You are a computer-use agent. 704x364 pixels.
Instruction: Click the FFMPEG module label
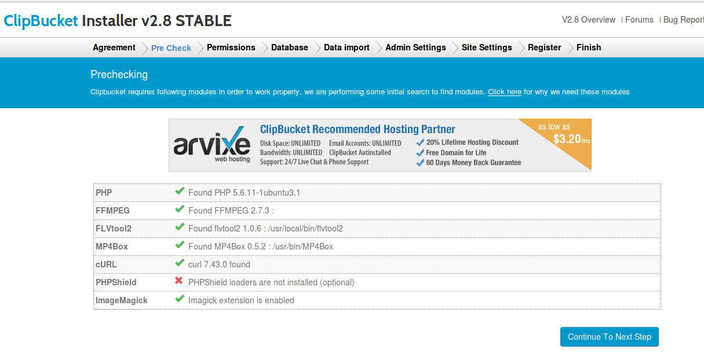(112, 211)
